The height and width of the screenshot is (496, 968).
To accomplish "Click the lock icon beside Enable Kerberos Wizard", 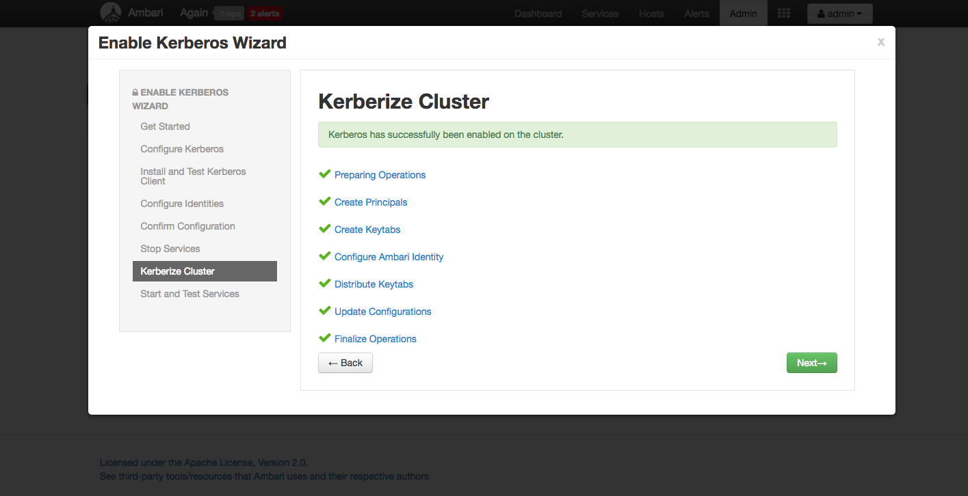I will pyautogui.click(x=134, y=92).
